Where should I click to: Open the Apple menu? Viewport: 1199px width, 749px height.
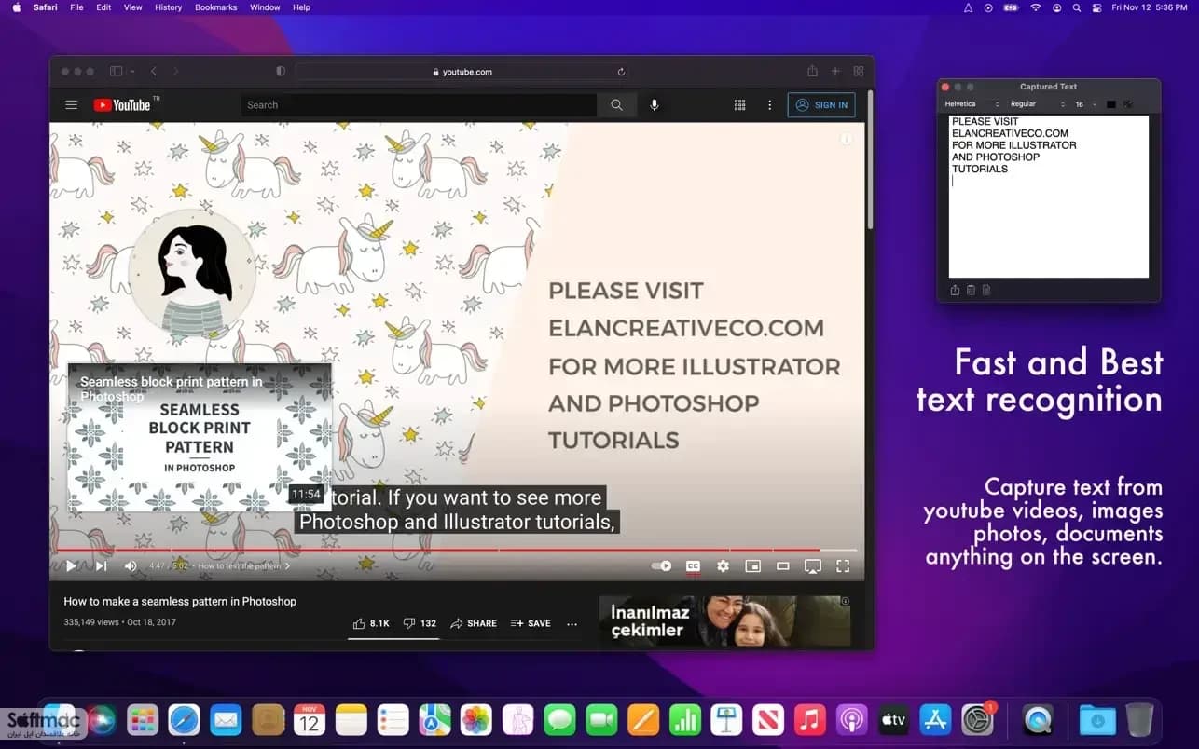click(x=17, y=7)
